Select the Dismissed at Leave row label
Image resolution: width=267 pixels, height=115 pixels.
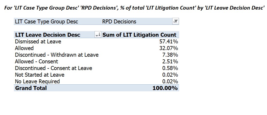click(38, 42)
